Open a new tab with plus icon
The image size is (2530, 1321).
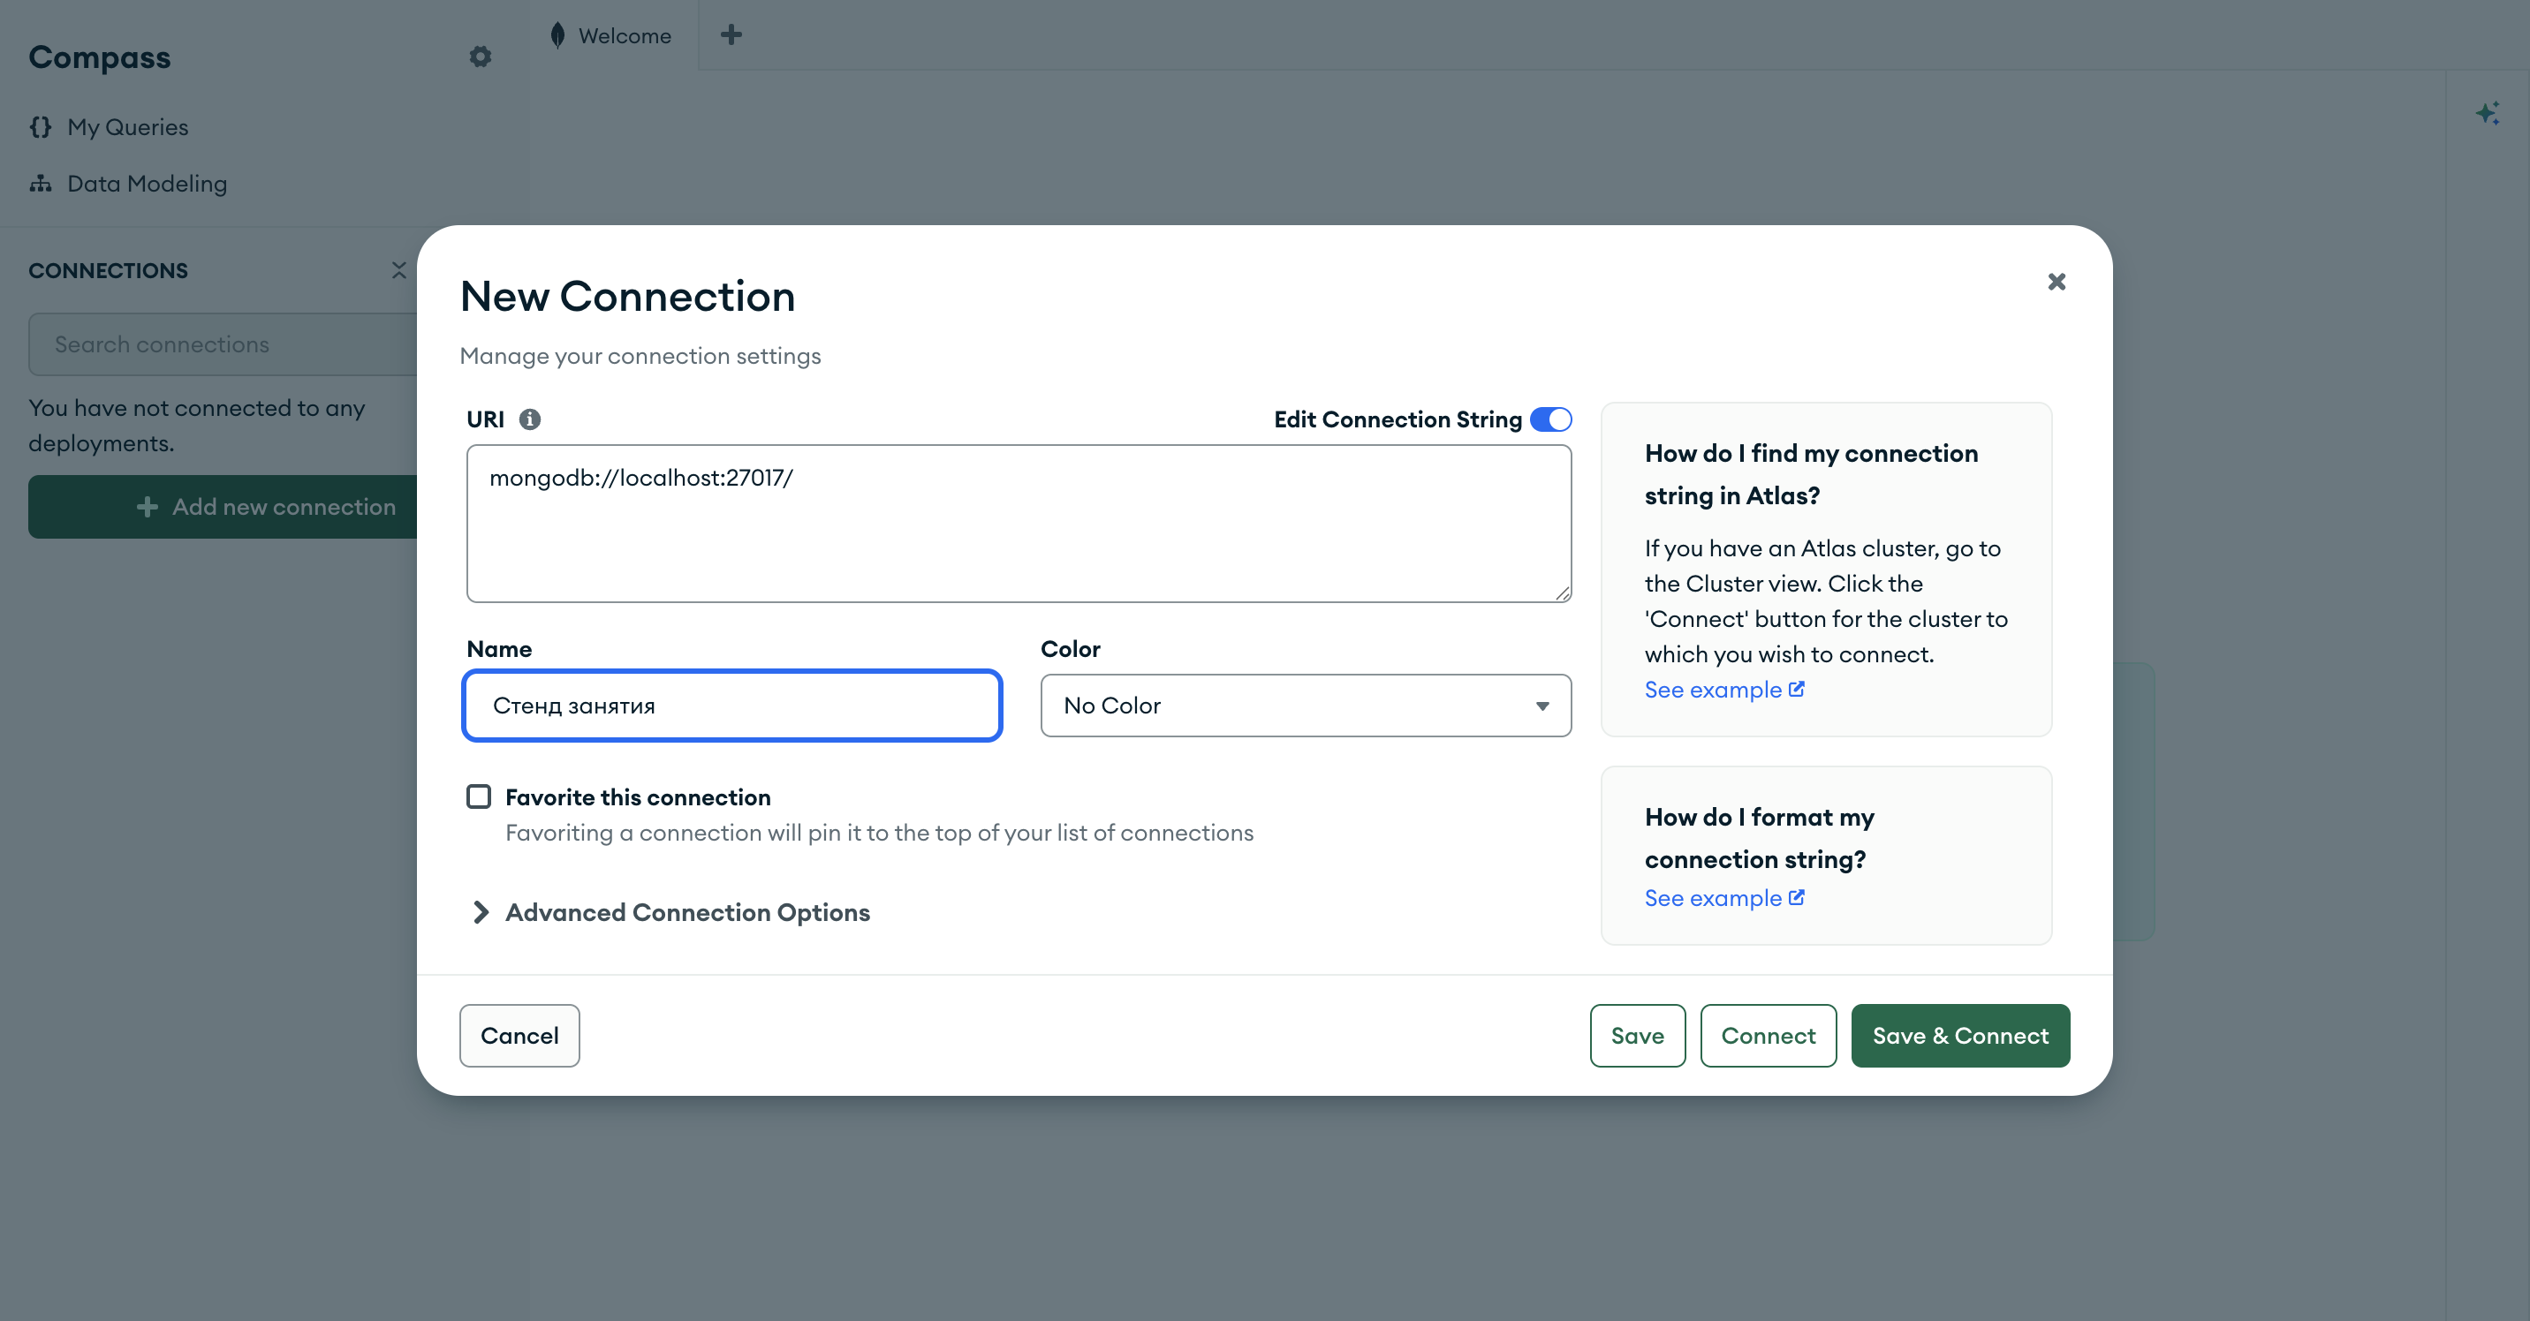(x=731, y=35)
